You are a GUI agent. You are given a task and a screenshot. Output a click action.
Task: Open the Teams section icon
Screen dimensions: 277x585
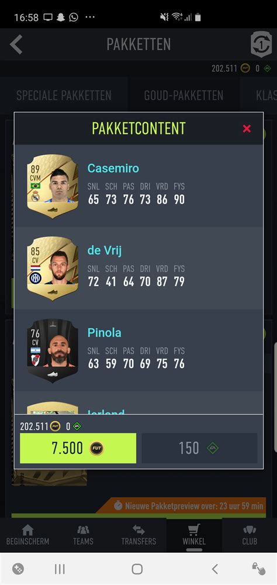tap(83, 535)
